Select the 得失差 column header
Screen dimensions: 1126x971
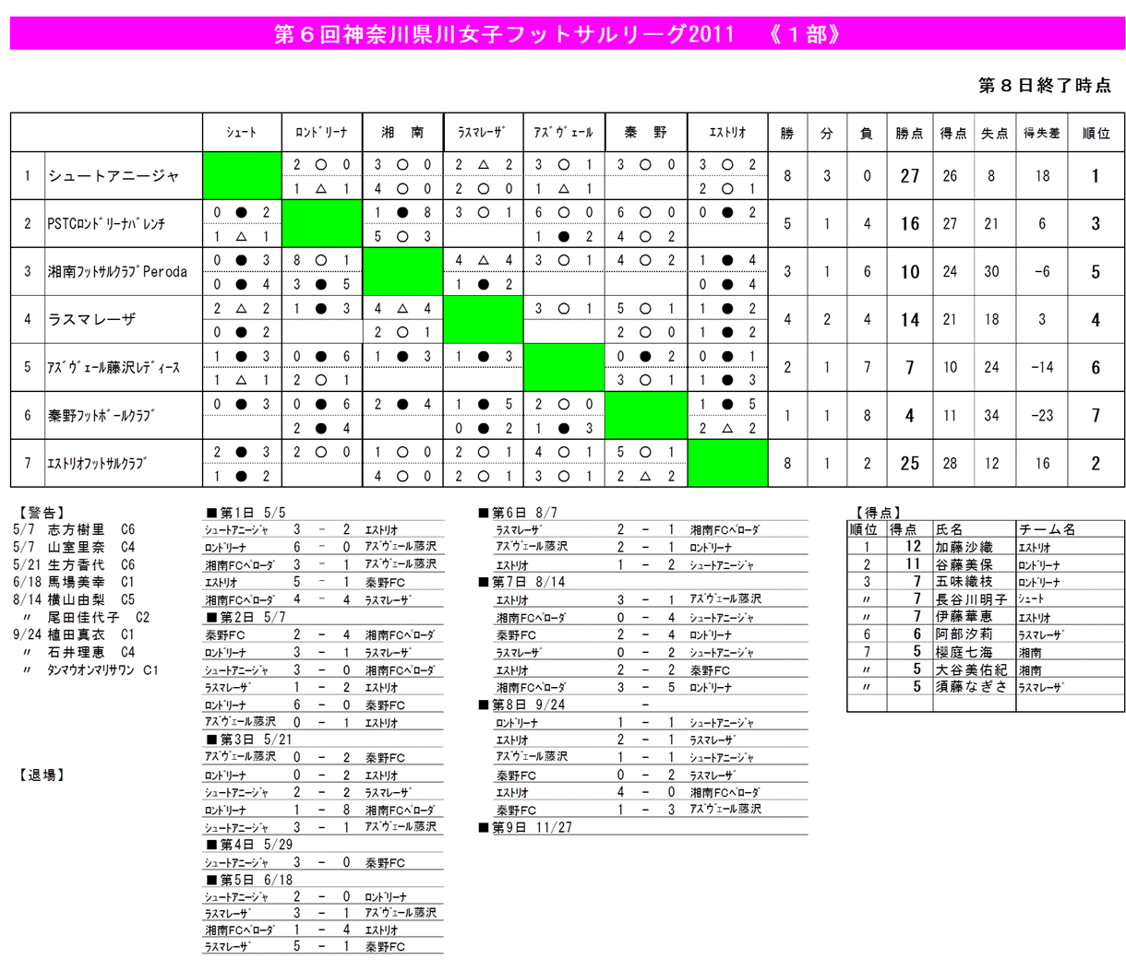[x=1041, y=133]
